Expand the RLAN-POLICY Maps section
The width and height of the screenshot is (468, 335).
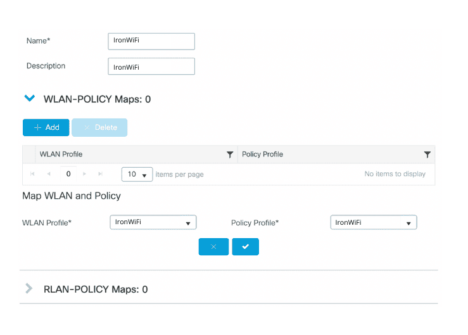point(28,289)
